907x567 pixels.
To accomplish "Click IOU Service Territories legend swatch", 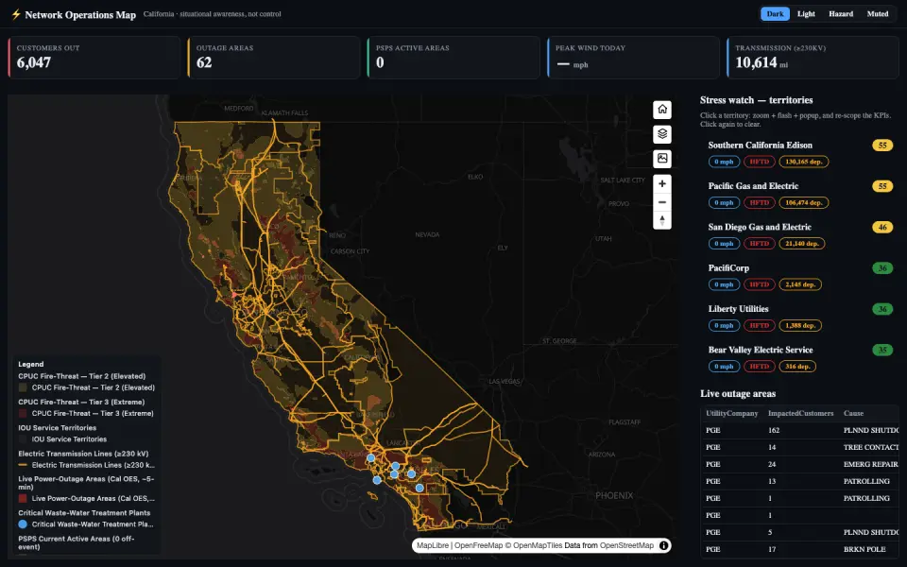I will (23, 439).
